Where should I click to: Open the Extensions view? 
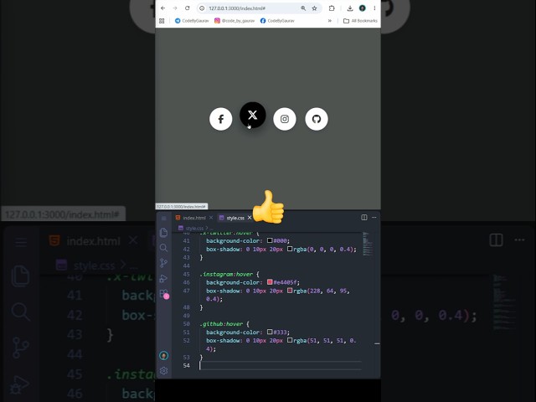pyautogui.click(x=164, y=293)
